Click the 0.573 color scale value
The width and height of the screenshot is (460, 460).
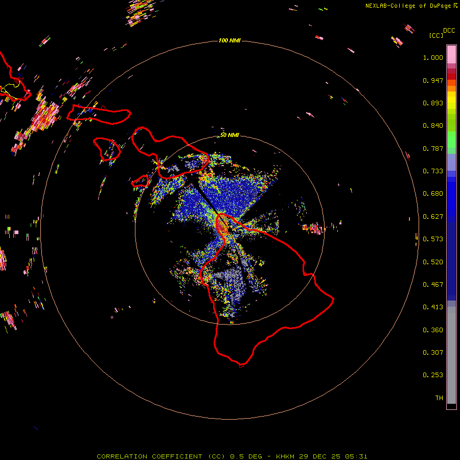click(x=433, y=239)
